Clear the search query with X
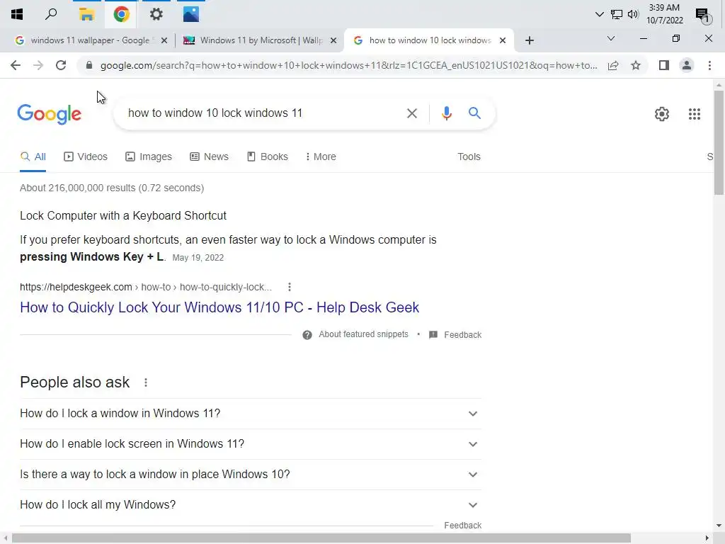 coord(411,113)
